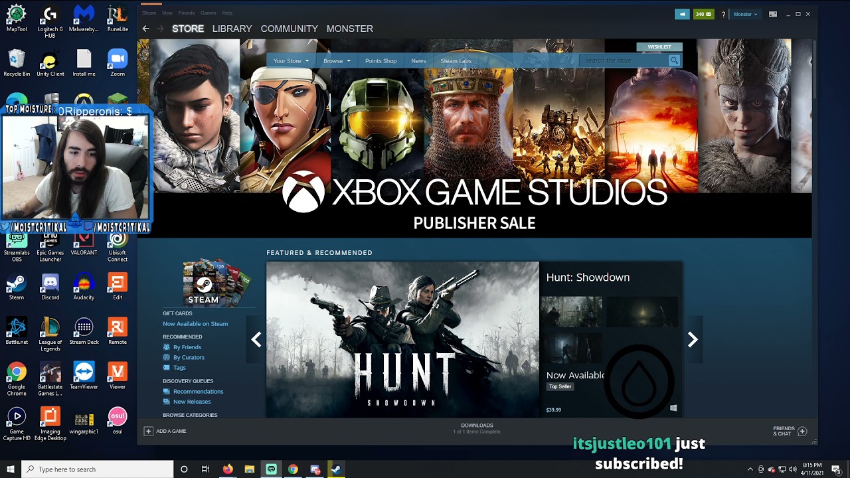The width and height of the screenshot is (850, 478).
Task: Click the store search field
Action: pyautogui.click(x=624, y=60)
